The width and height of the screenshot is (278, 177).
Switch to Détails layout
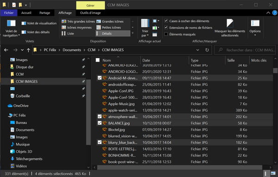(113, 33)
